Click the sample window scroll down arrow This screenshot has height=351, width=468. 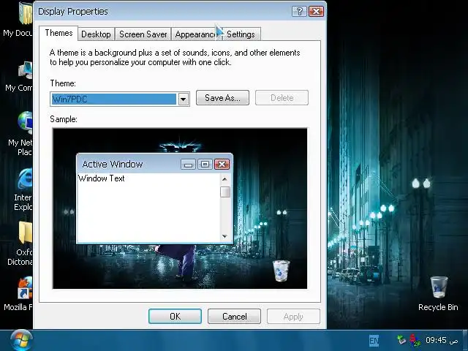(224, 236)
